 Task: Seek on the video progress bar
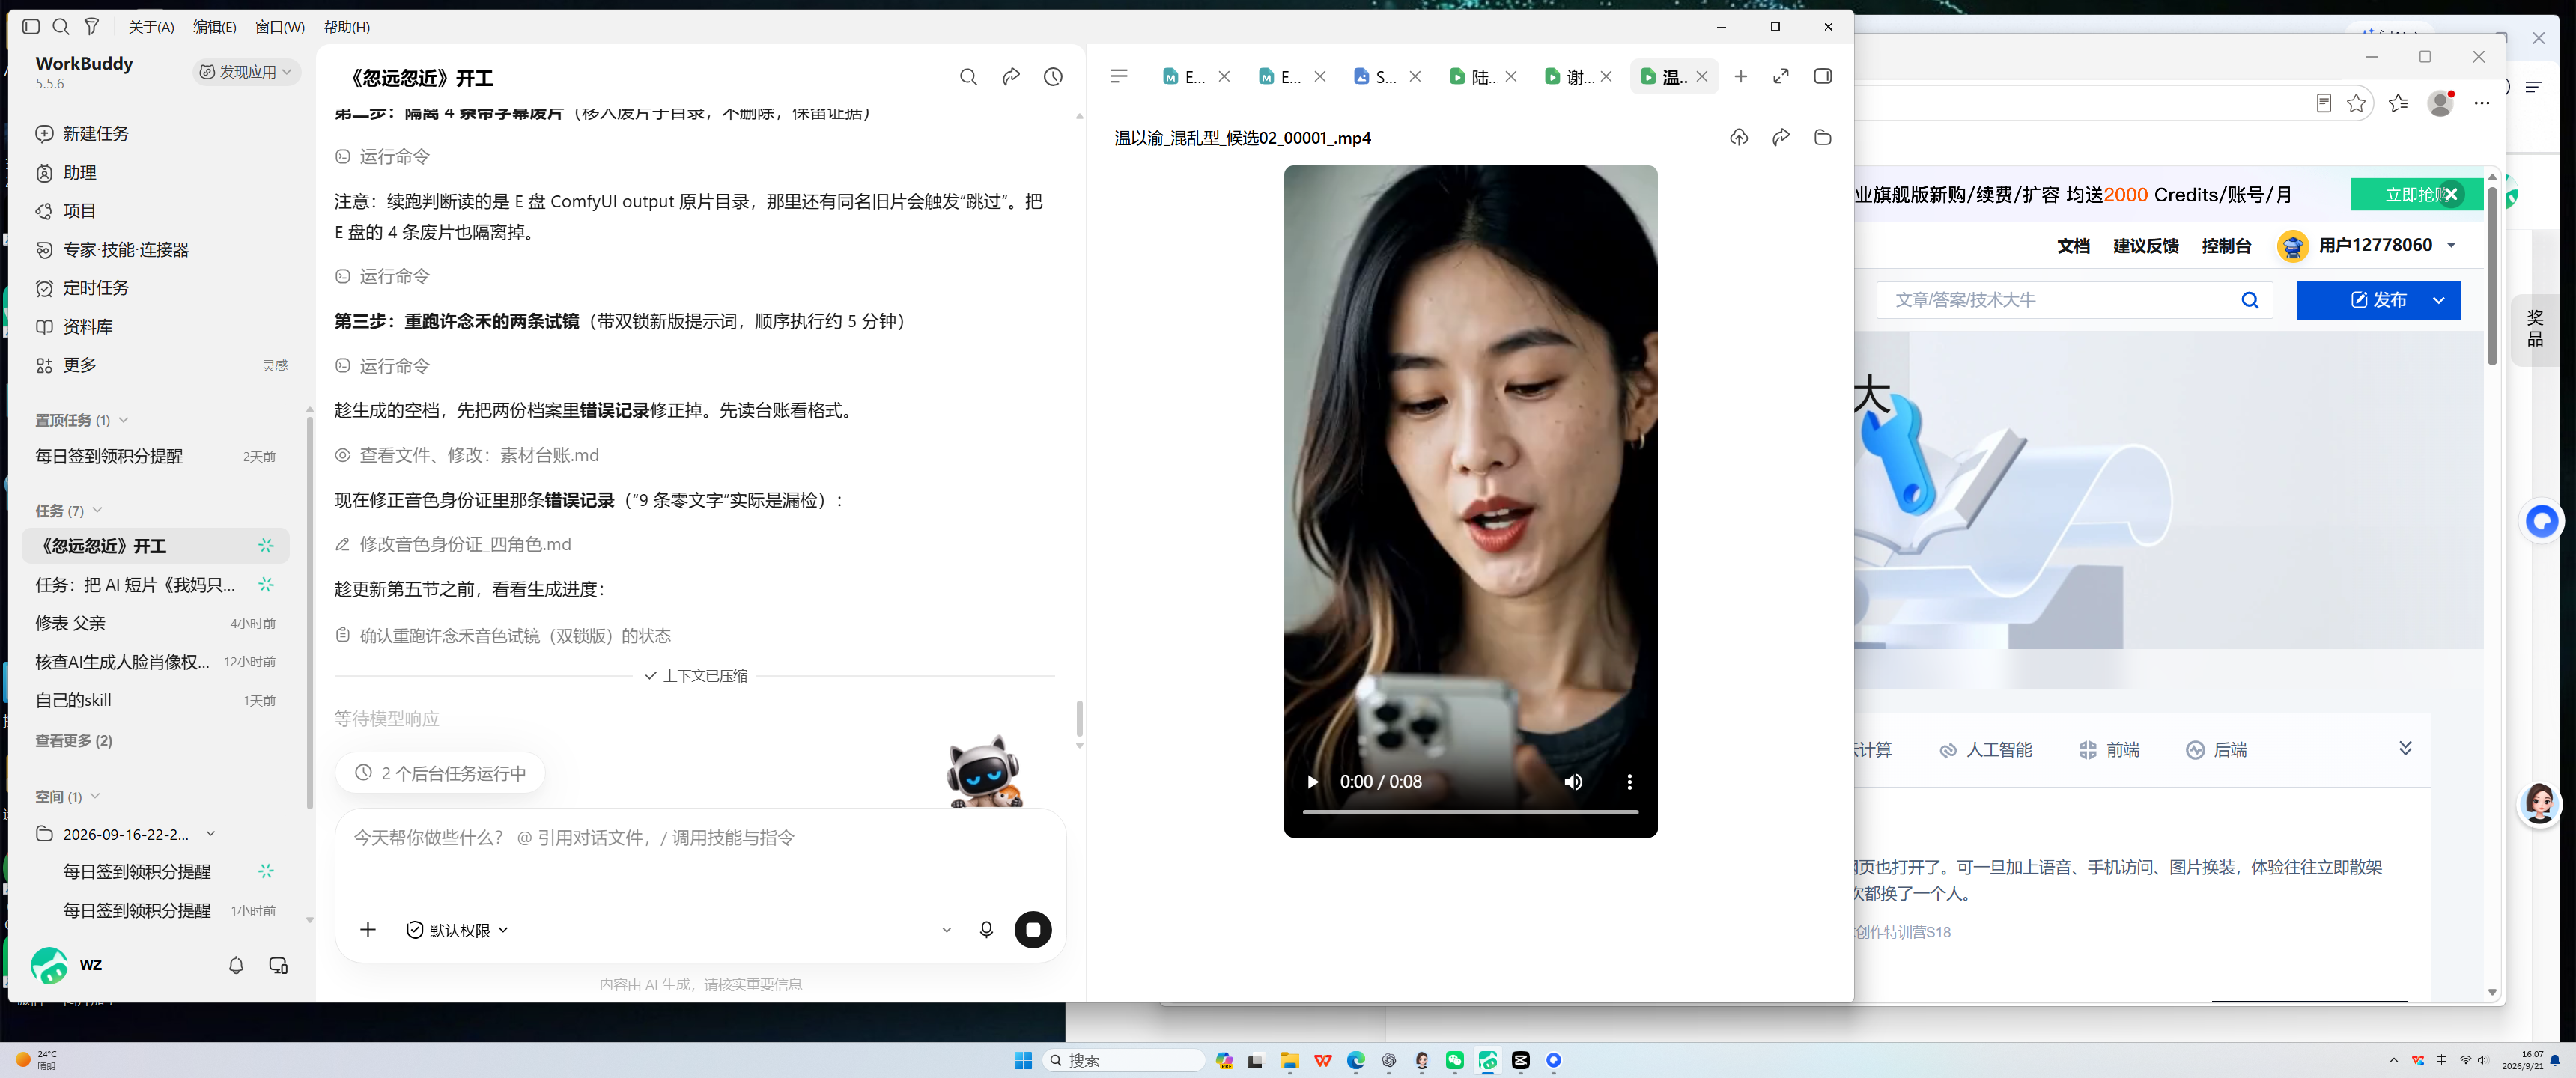pyautogui.click(x=1470, y=813)
